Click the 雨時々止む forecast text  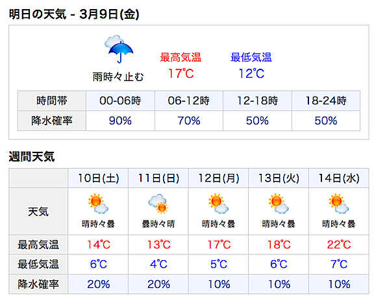click(118, 77)
